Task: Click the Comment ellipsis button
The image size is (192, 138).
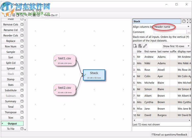Action: click(x=189, y=32)
